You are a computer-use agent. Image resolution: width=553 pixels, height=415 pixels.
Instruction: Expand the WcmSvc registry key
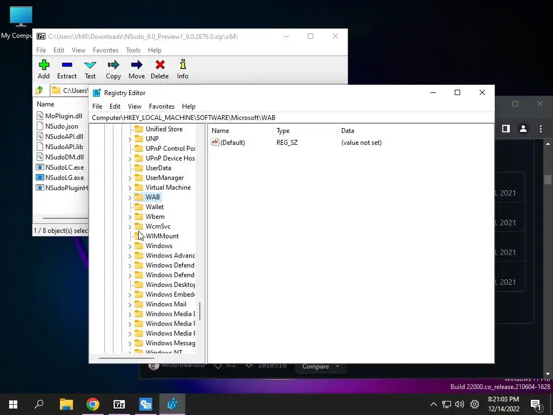click(130, 227)
